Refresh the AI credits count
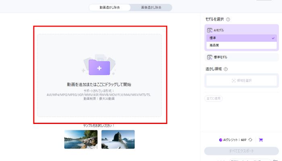282x161 pixels. tap(250, 140)
